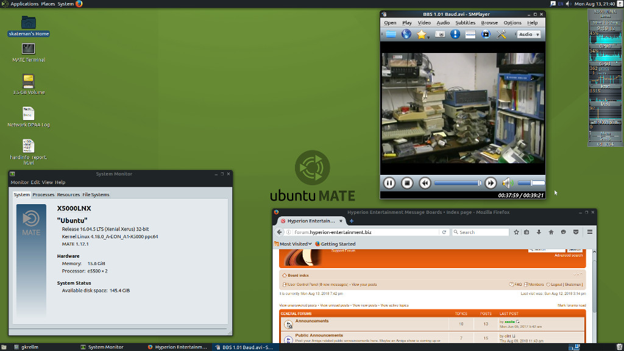Viewport: 624px width, 351px height.
Task: Open the SMPlayer playlist icon
Action: (x=470, y=34)
